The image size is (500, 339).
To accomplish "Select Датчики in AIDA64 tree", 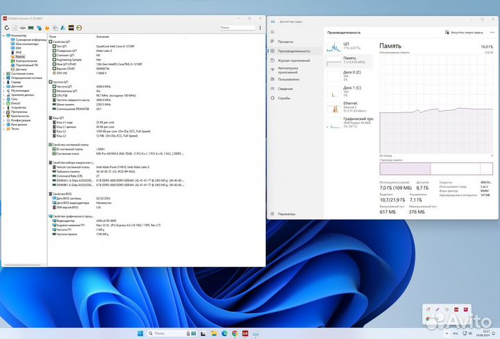I will [19, 69].
